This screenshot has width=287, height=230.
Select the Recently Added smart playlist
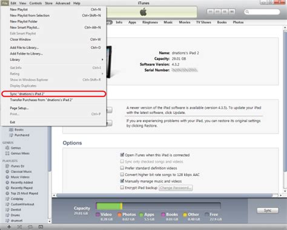19,183
